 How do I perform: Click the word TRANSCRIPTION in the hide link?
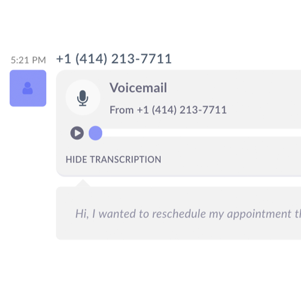click(126, 160)
